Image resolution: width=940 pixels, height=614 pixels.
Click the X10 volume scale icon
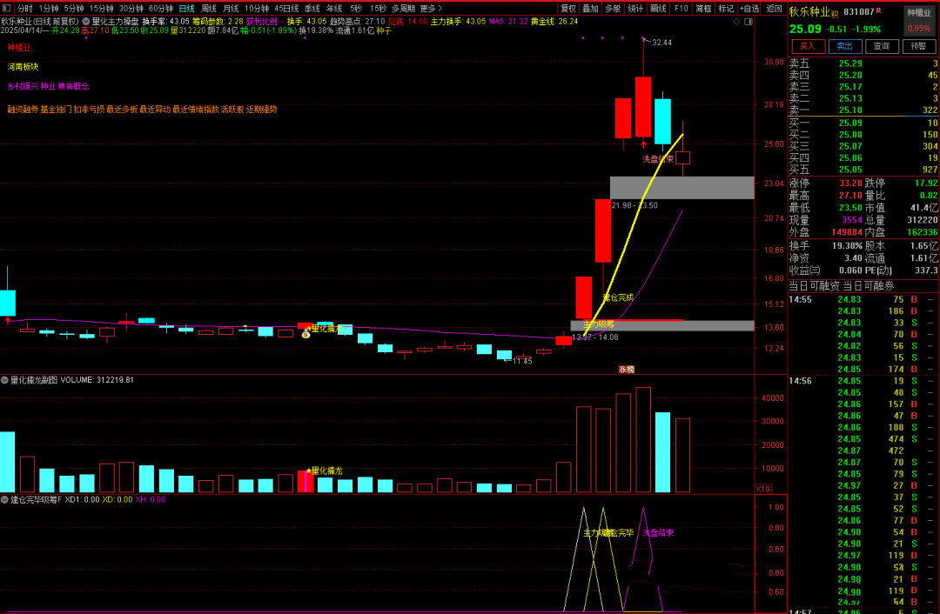(763, 489)
